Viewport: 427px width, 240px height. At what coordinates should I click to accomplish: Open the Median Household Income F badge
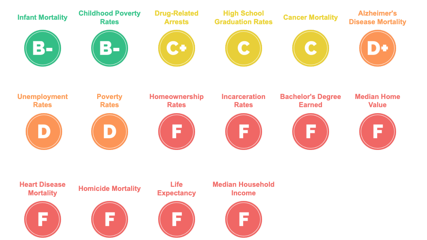coord(243,220)
